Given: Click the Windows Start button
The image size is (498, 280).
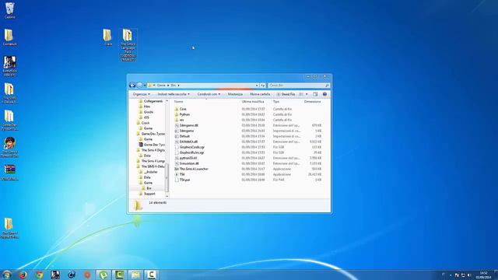Looking at the screenshot, I should pos(7,275).
